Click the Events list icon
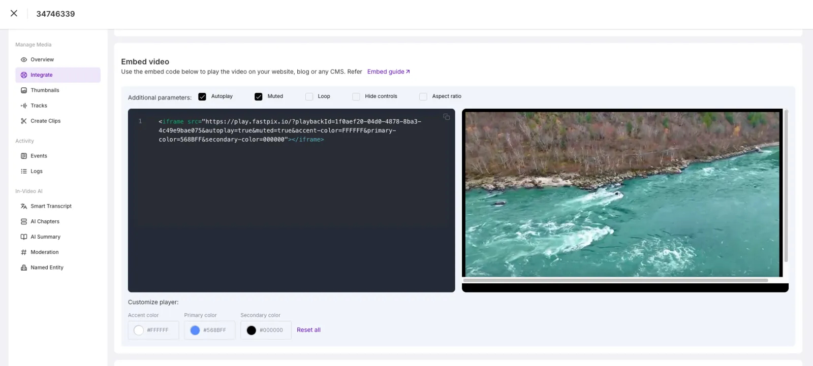 pyautogui.click(x=24, y=156)
